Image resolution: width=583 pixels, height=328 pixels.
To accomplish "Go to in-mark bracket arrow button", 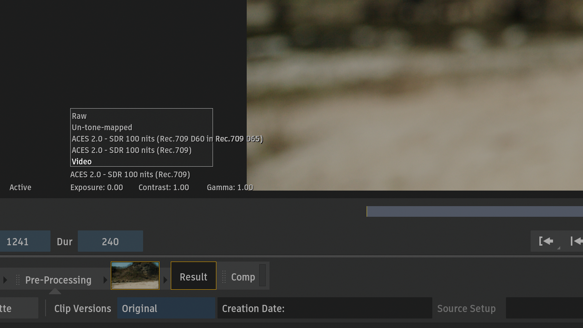I will 546,241.
